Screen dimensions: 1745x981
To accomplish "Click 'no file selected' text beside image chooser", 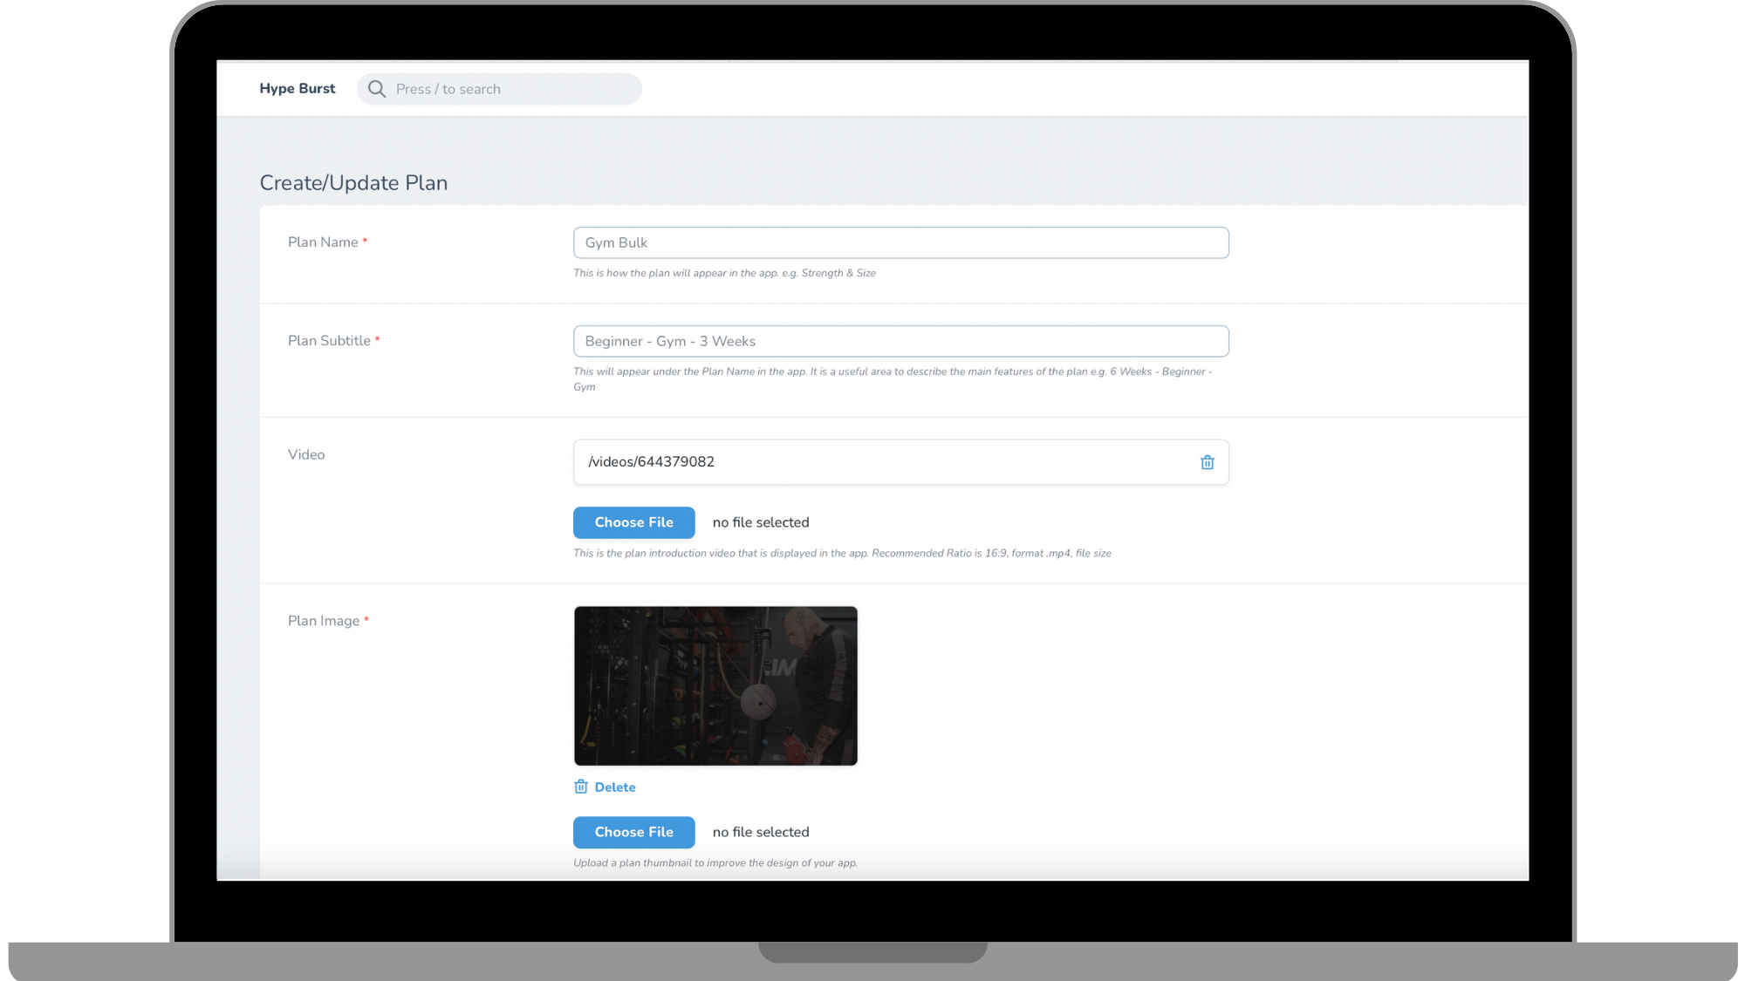I will coord(761,832).
